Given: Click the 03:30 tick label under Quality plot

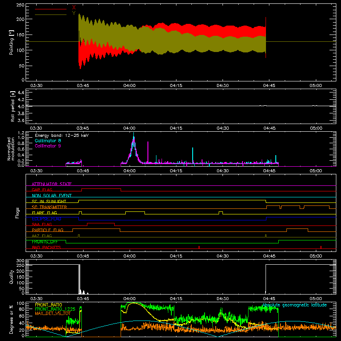Looking at the screenshot, I should pyautogui.click(x=36, y=299).
